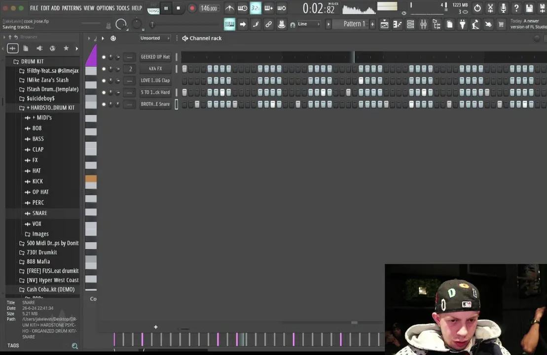Open the BROTH..E Snare channel button
547x355 pixels.
click(x=155, y=104)
